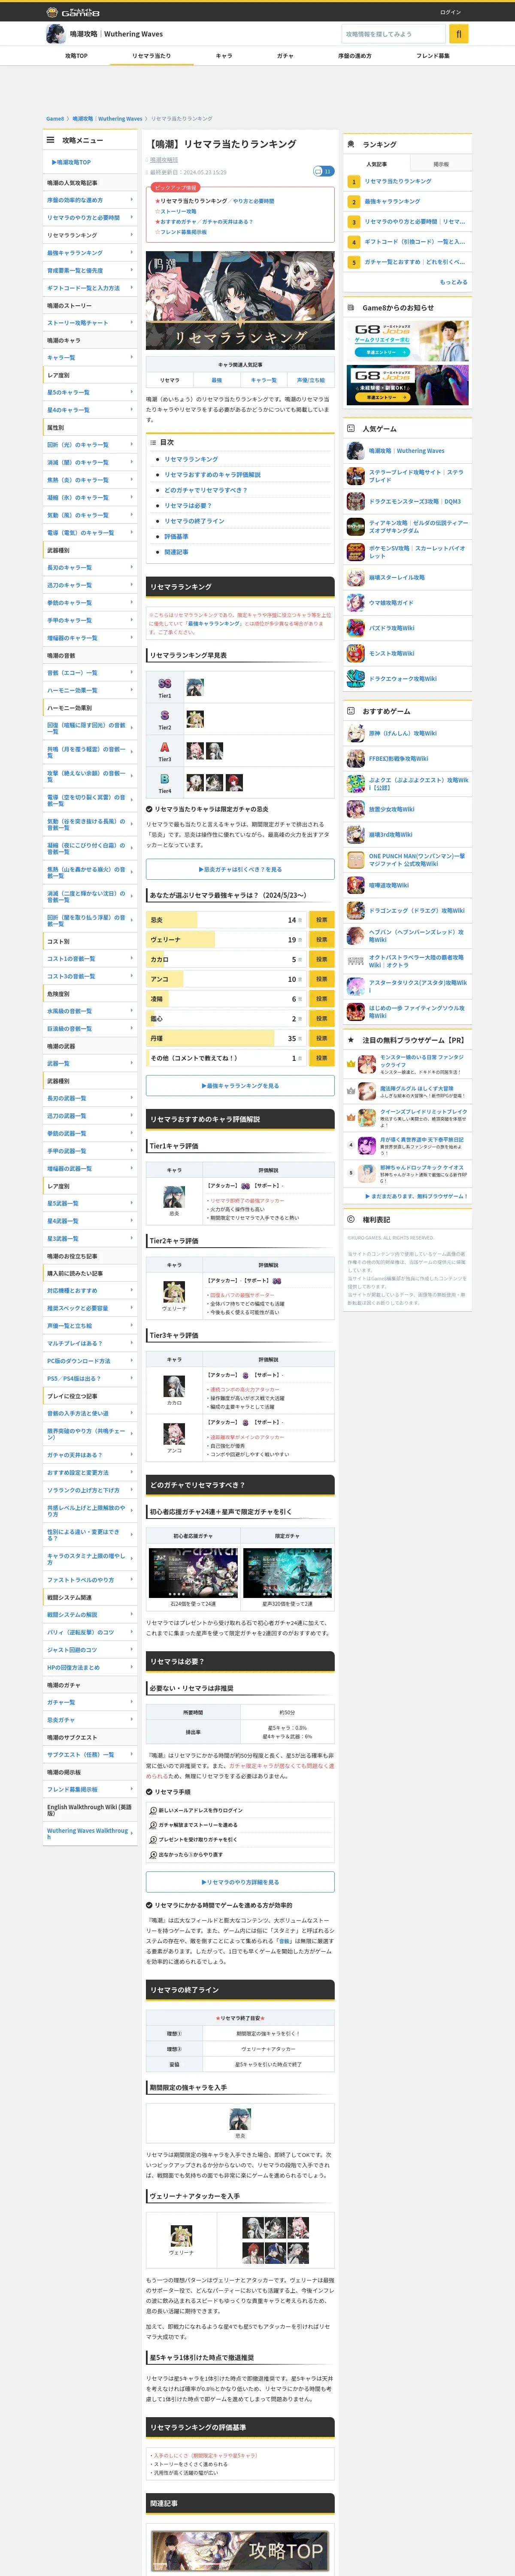Open 音骸（エコー）一覧 sidebar item
515x2576 pixels.
(90, 673)
